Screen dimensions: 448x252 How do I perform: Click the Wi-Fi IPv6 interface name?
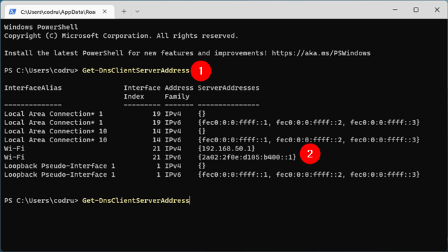pyautogui.click(x=15, y=157)
